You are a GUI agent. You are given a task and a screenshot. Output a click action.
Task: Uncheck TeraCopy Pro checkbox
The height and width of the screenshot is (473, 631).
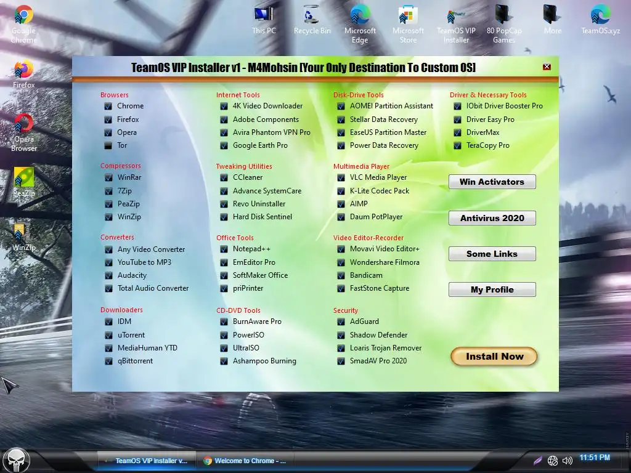coord(457,145)
